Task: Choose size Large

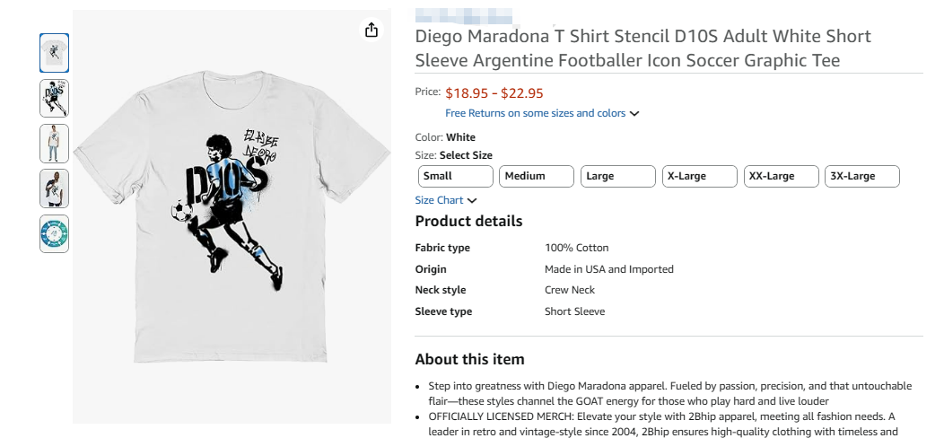Action: (618, 176)
